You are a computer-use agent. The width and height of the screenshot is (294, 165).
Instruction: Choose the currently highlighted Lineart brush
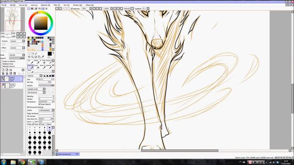pos(31,67)
